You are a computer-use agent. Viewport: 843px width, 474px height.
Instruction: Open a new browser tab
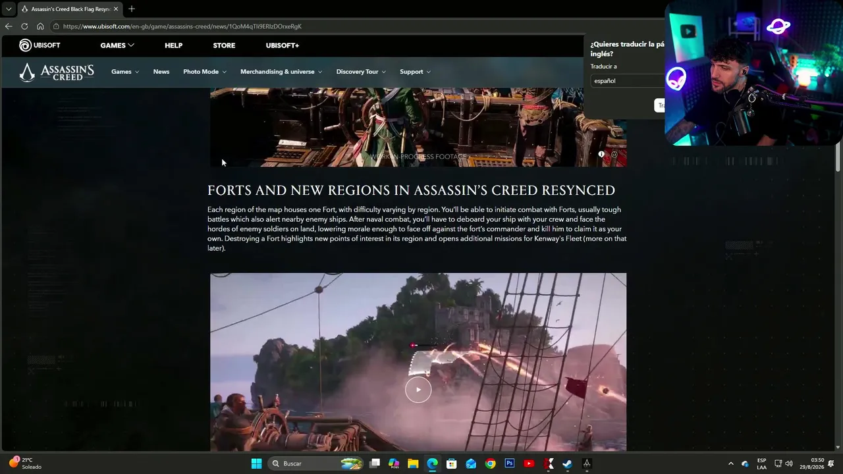132,9
